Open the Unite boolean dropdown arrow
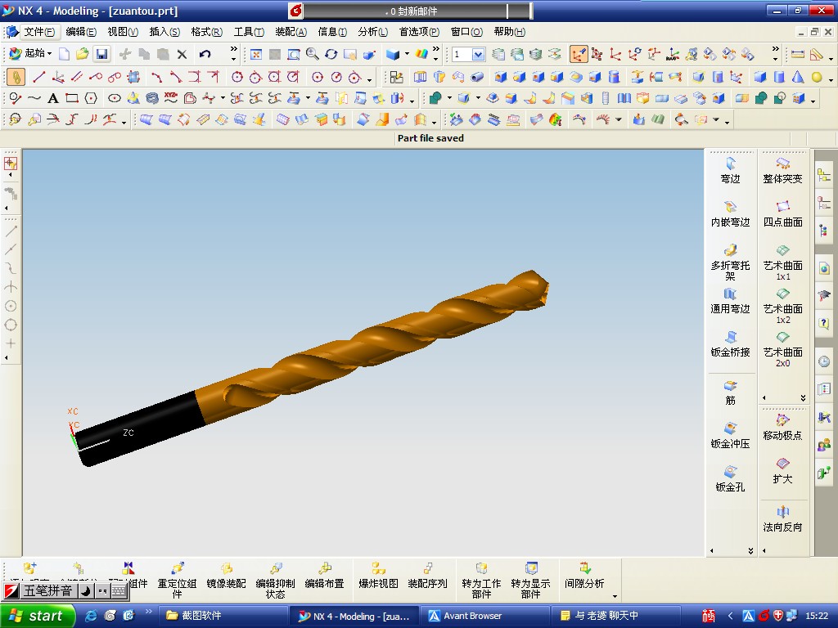The width and height of the screenshot is (838, 628). [x=449, y=98]
